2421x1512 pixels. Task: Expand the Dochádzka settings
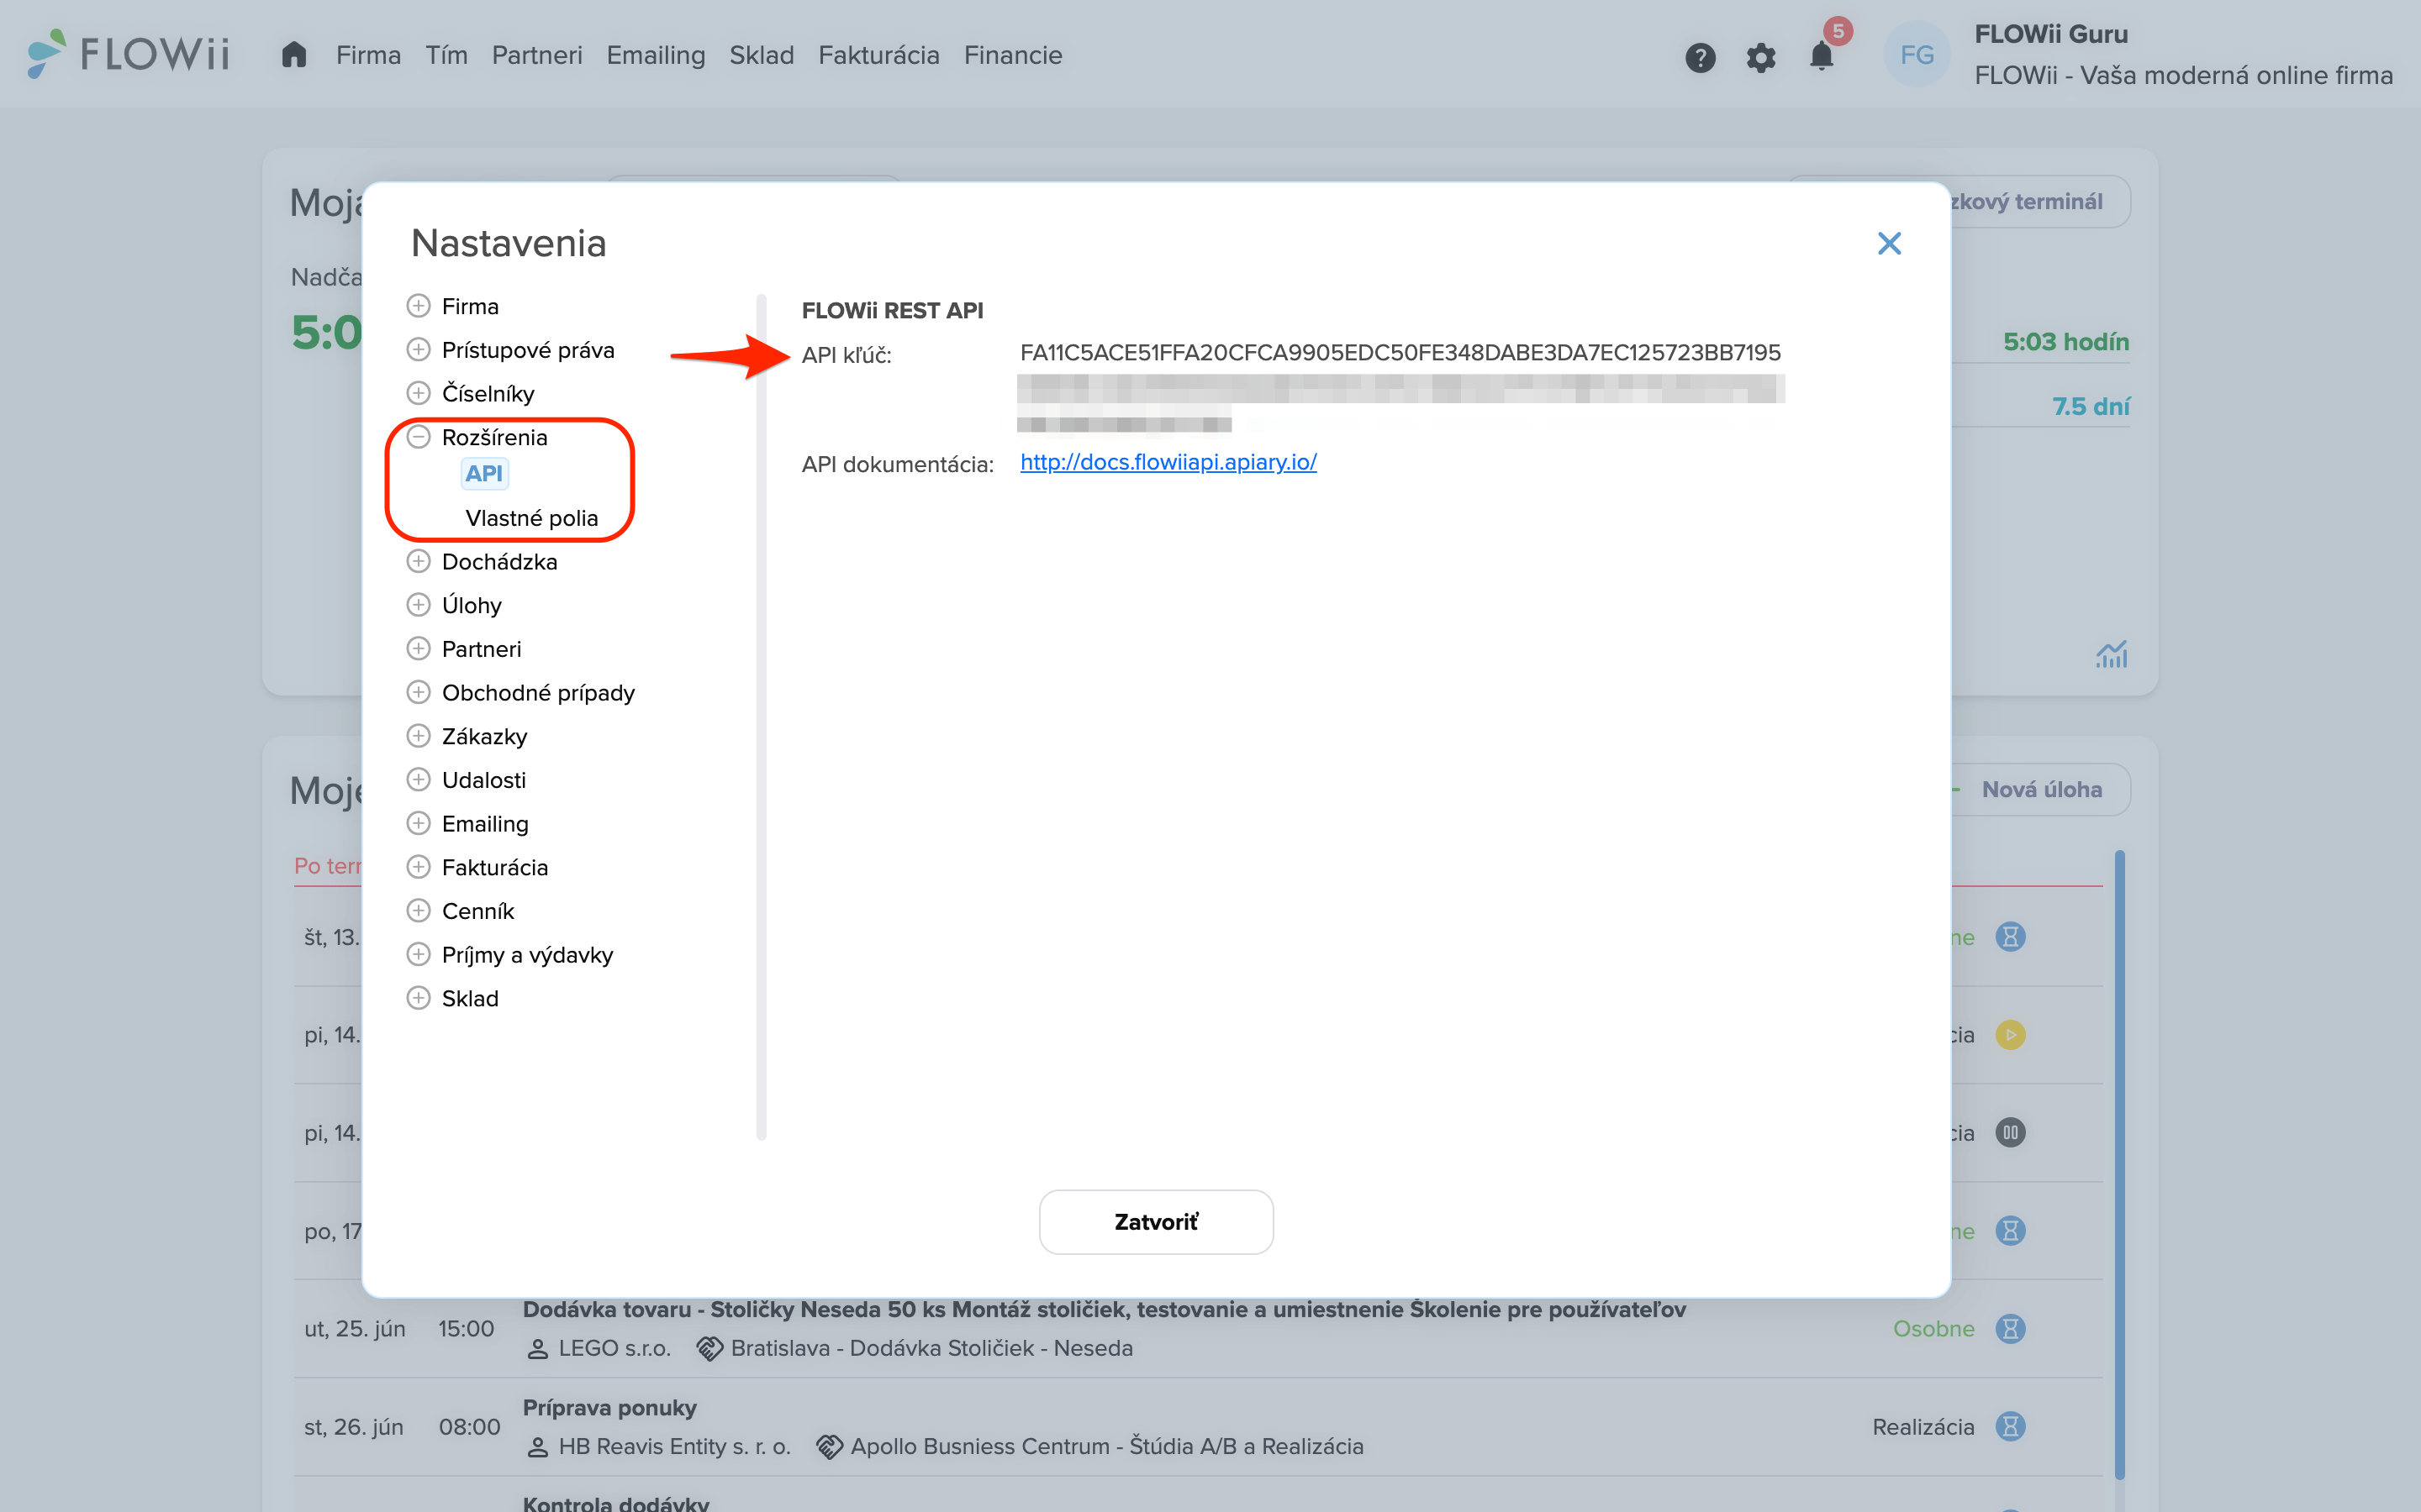(x=418, y=561)
